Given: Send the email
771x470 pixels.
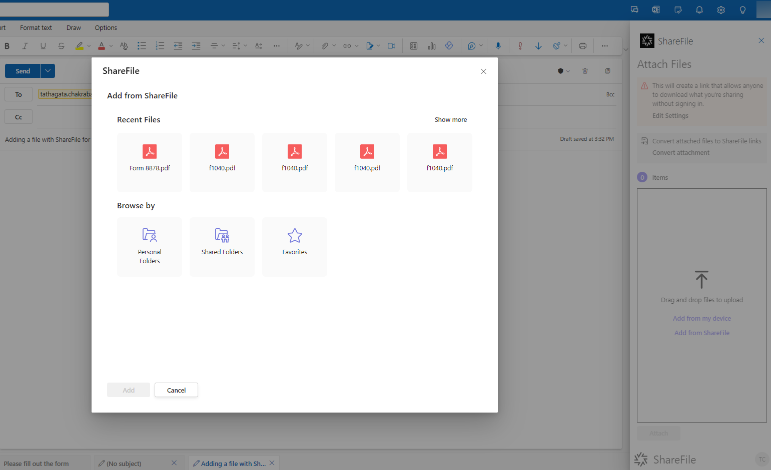Looking at the screenshot, I should pos(23,71).
